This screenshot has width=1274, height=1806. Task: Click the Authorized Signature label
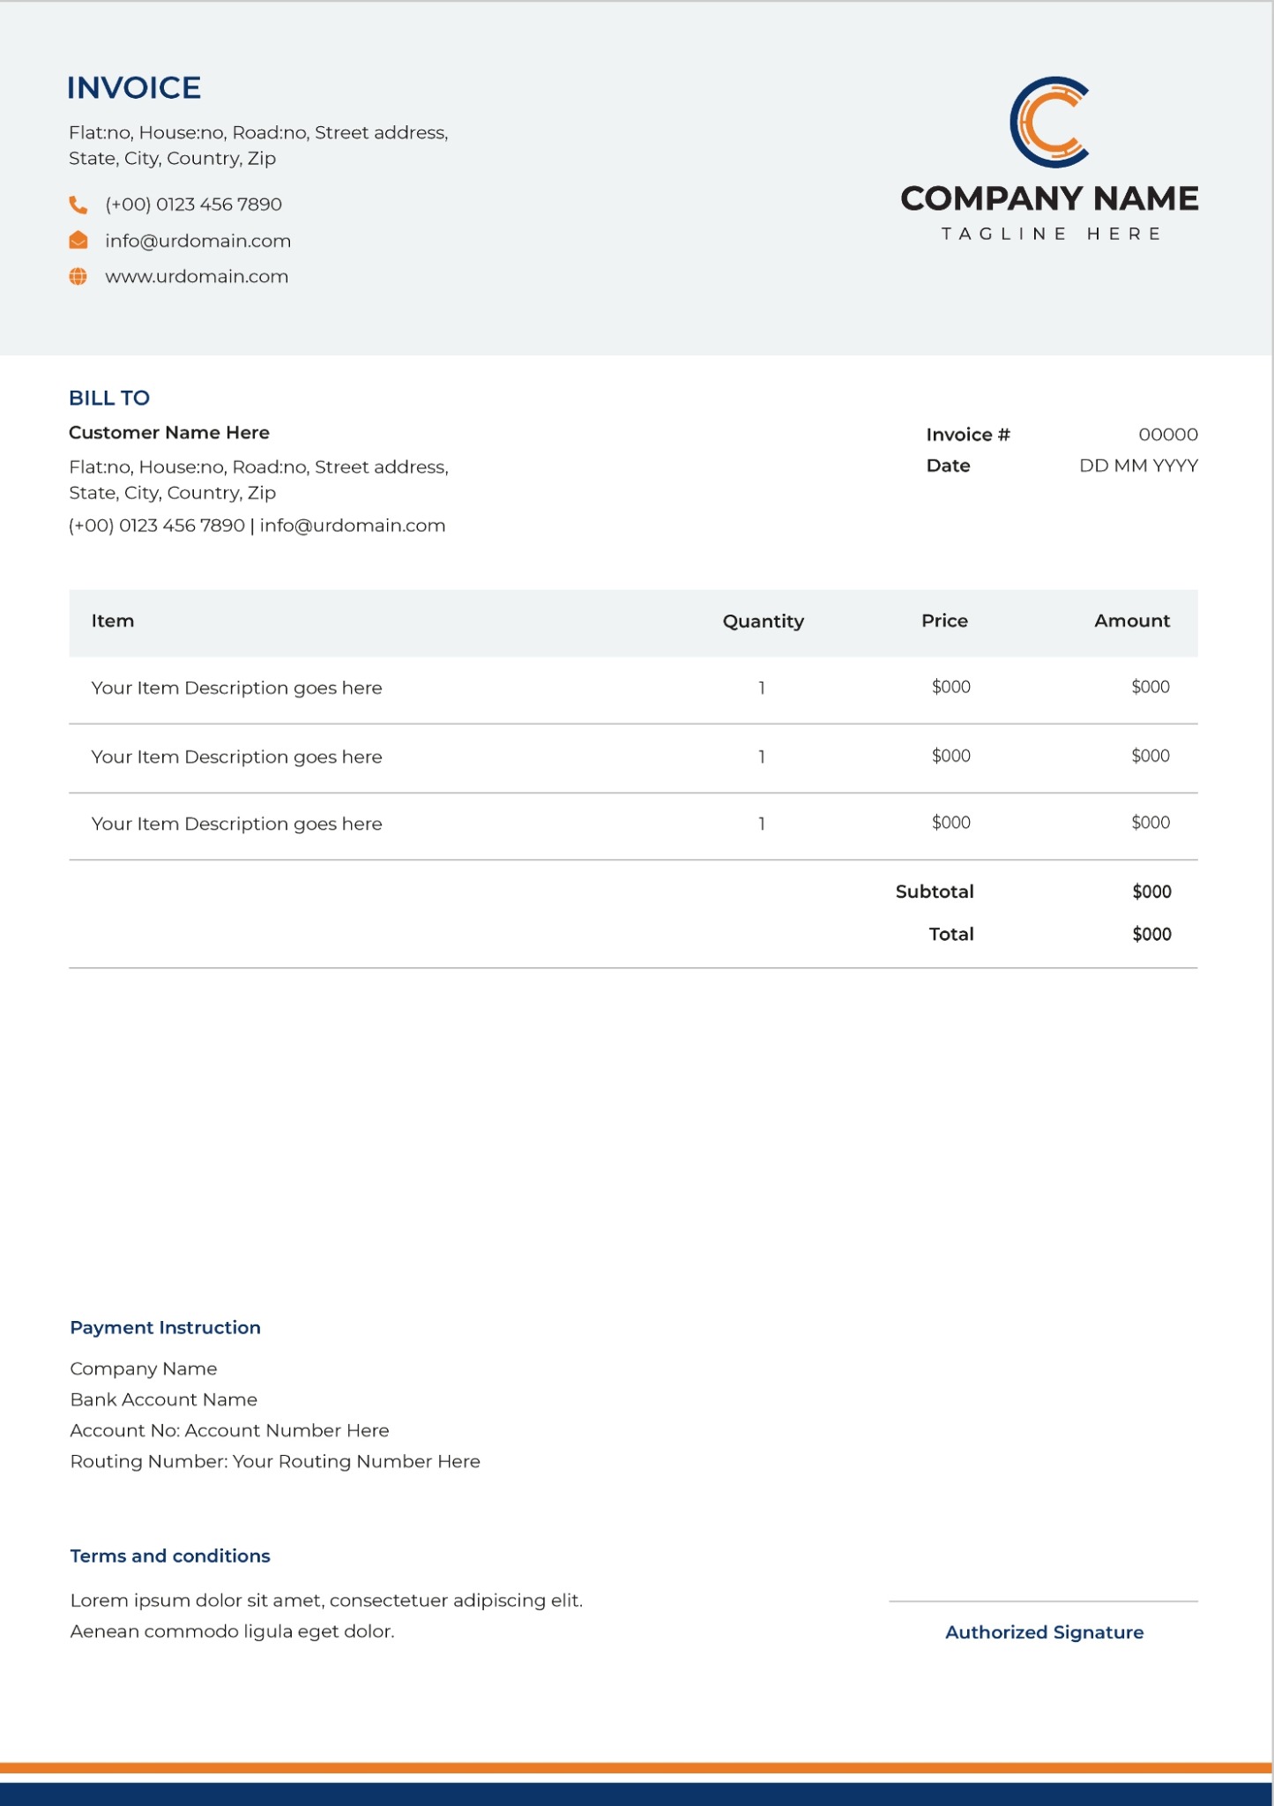pyautogui.click(x=1044, y=1632)
